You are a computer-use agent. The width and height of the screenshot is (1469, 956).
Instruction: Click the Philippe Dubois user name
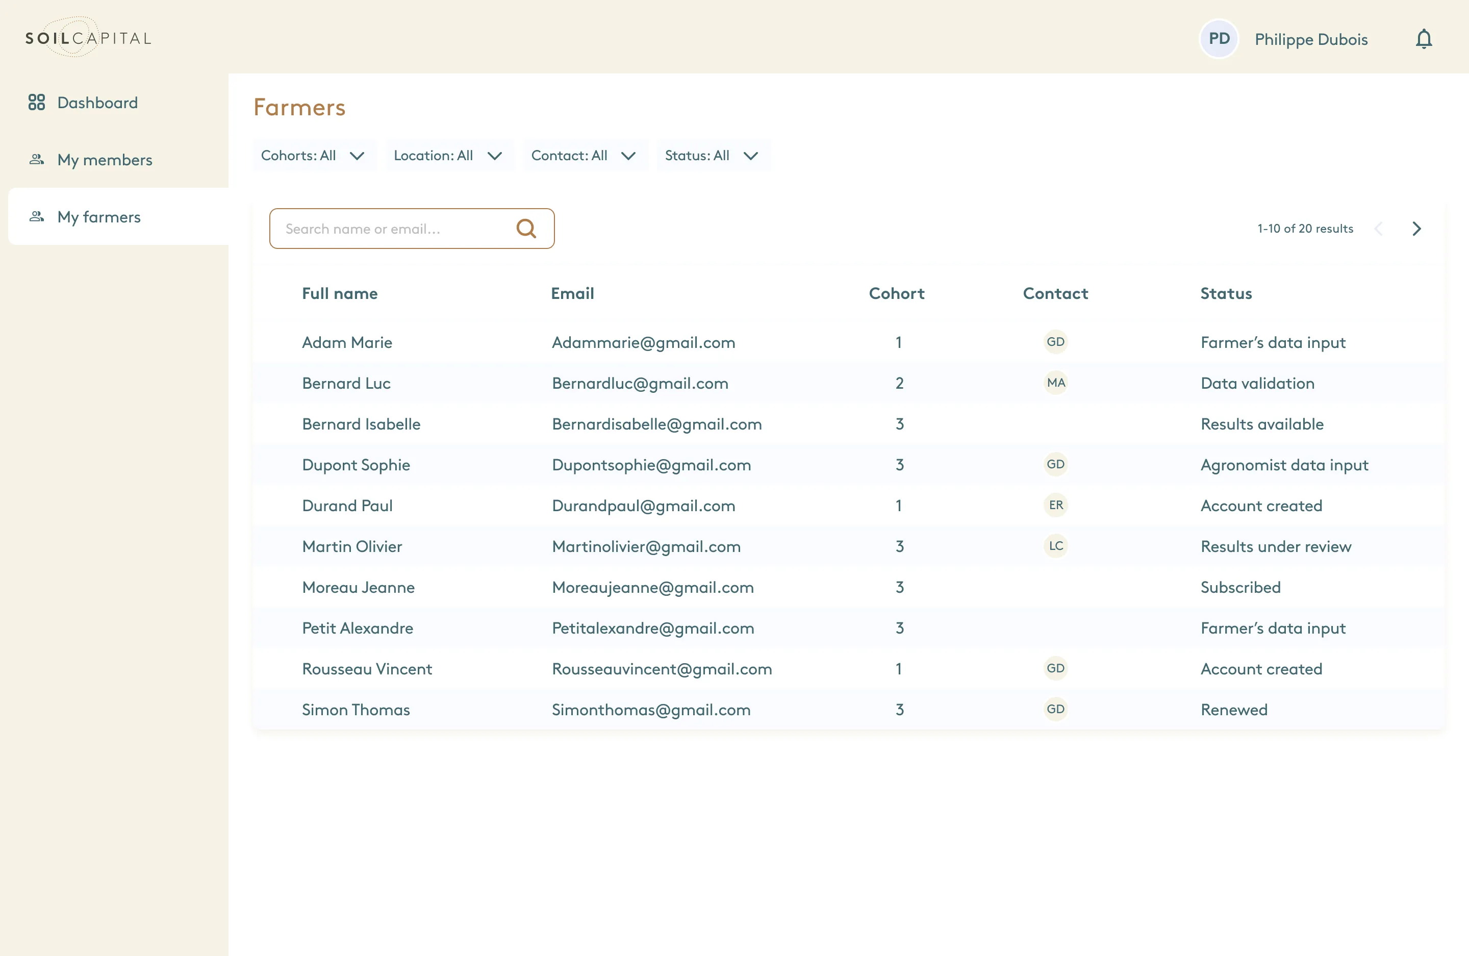pos(1311,39)
